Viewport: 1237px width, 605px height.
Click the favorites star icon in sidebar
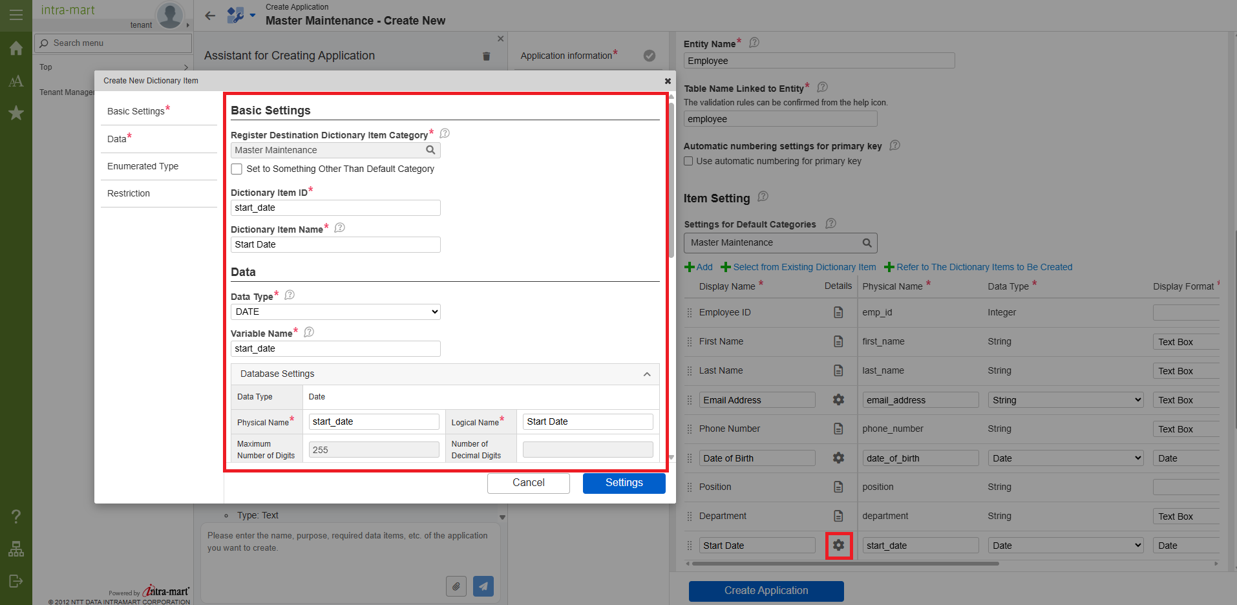pos(16,113)
